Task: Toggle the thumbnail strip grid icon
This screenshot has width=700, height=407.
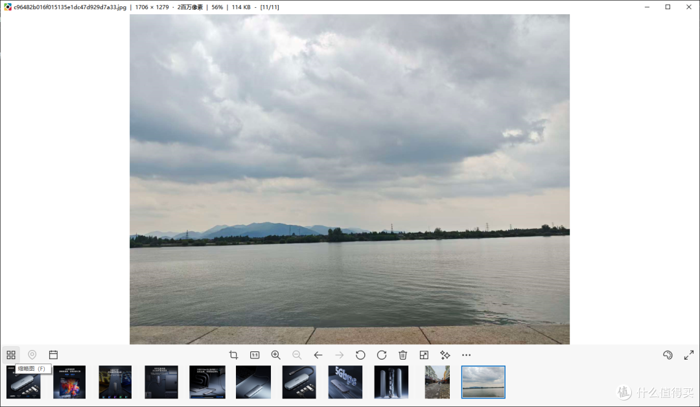Action: 11,355
